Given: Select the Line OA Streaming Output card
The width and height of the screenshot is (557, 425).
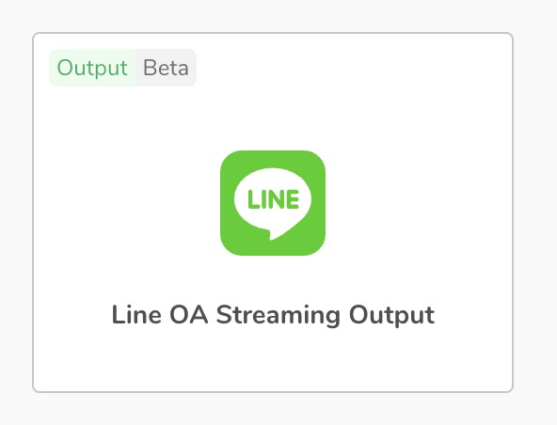Looking at the screenshot, I should 273,212.
